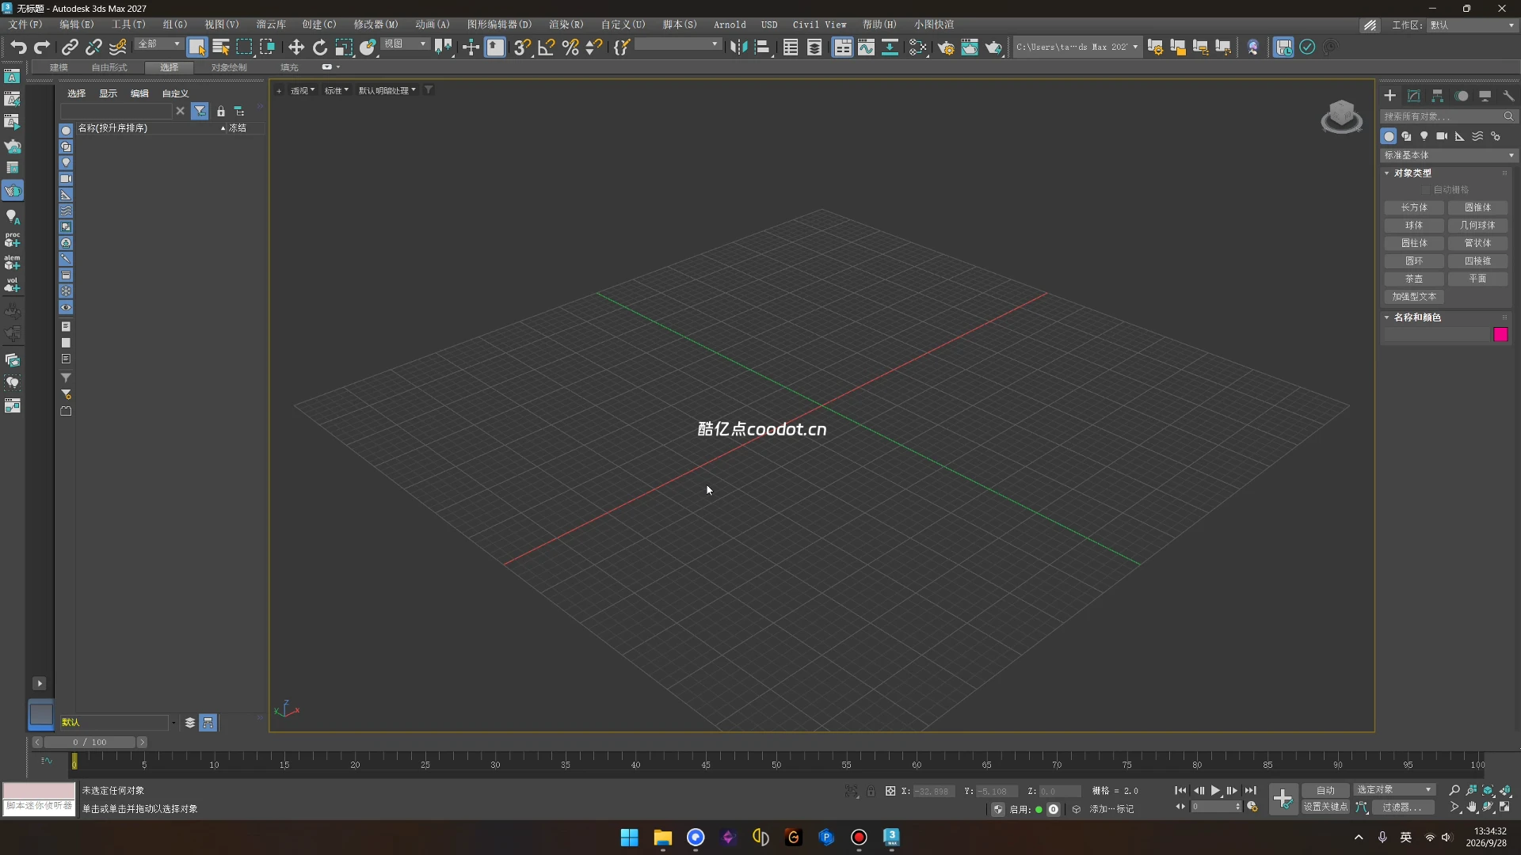Image resolution: width=1521 pixels, height=855 pixels.
Task: Toggle absolute/offset transform type-in mode icon
Action: [890, 791]
